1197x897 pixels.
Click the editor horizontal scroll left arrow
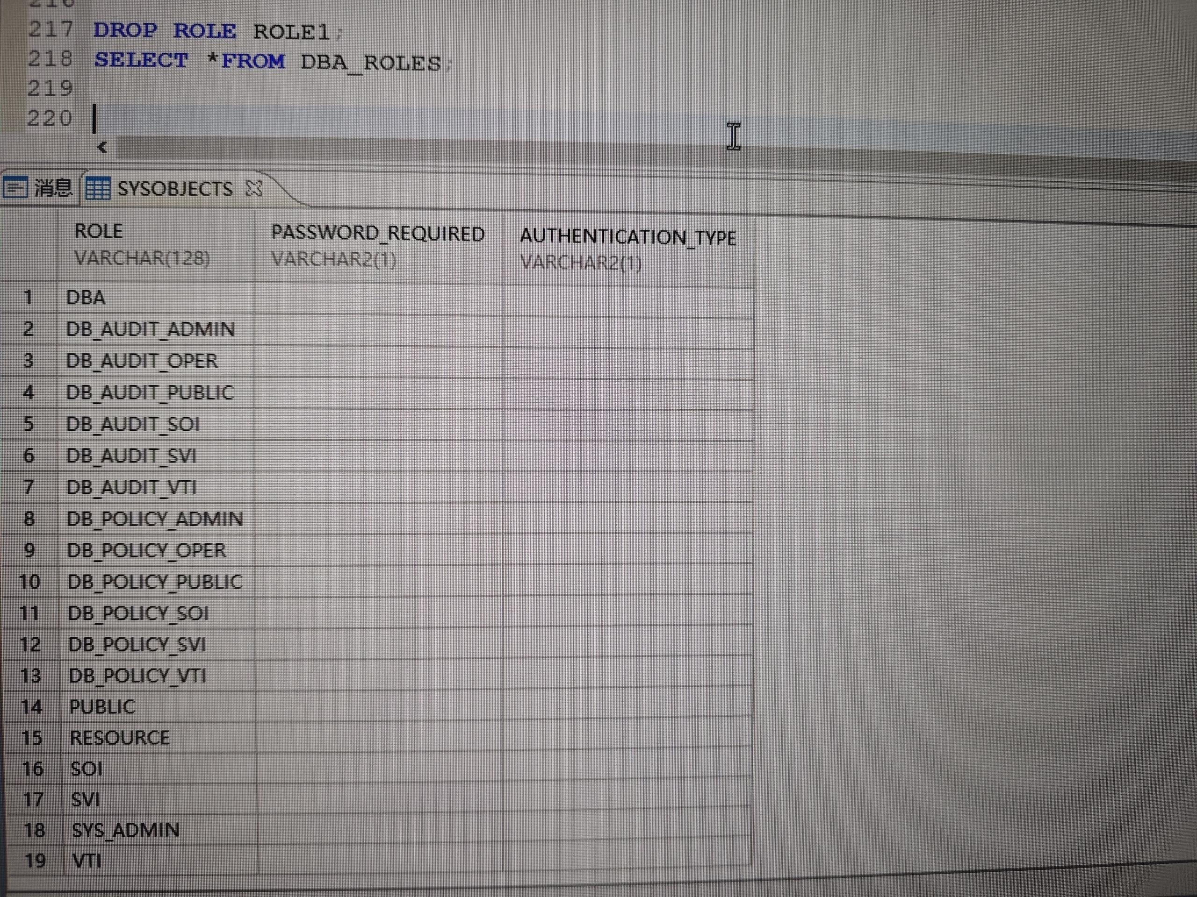tap(102, 147)
